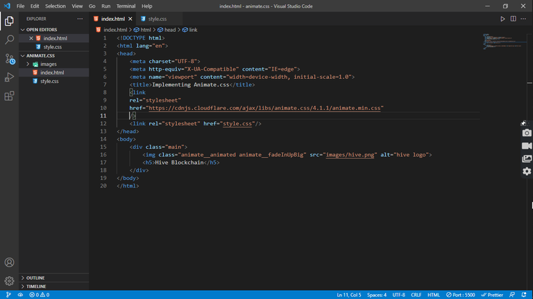Change end of line via CRLF
Viewport: 533px width, 299px height.
click(x=416, y=295)
